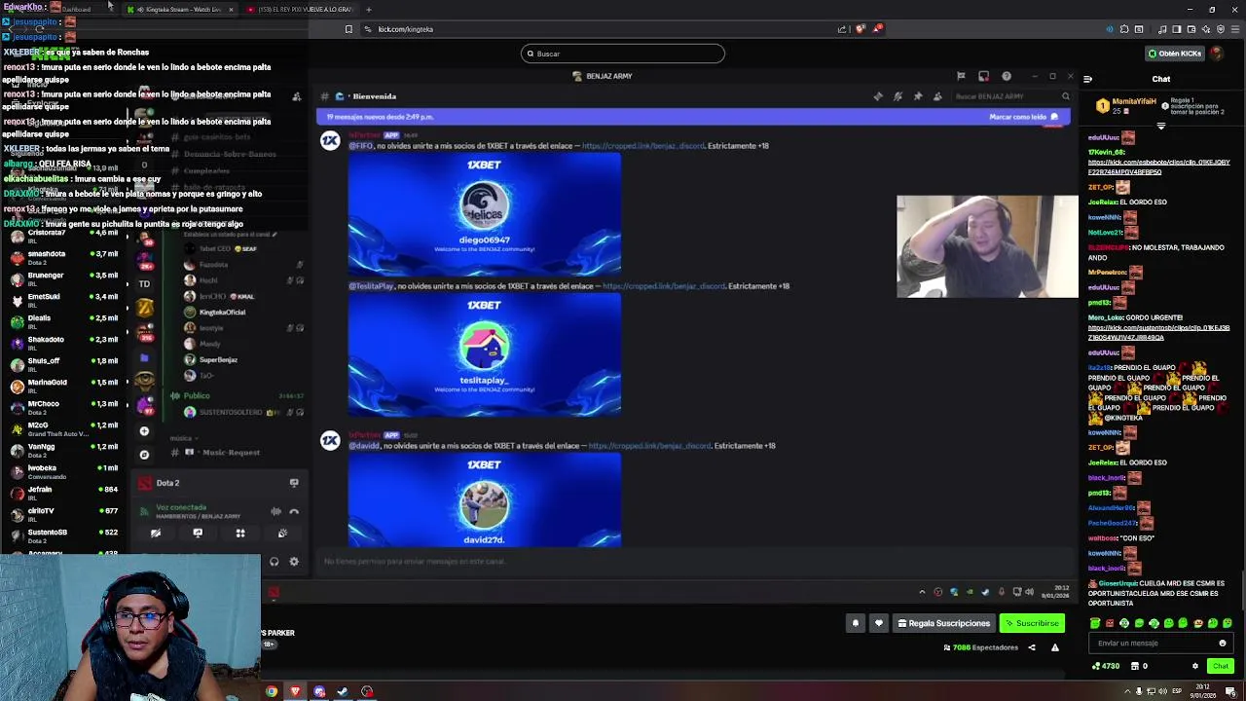1246x701 pixels.
Task: Open Discord soundboard button
Action: [x=282, y=534]
